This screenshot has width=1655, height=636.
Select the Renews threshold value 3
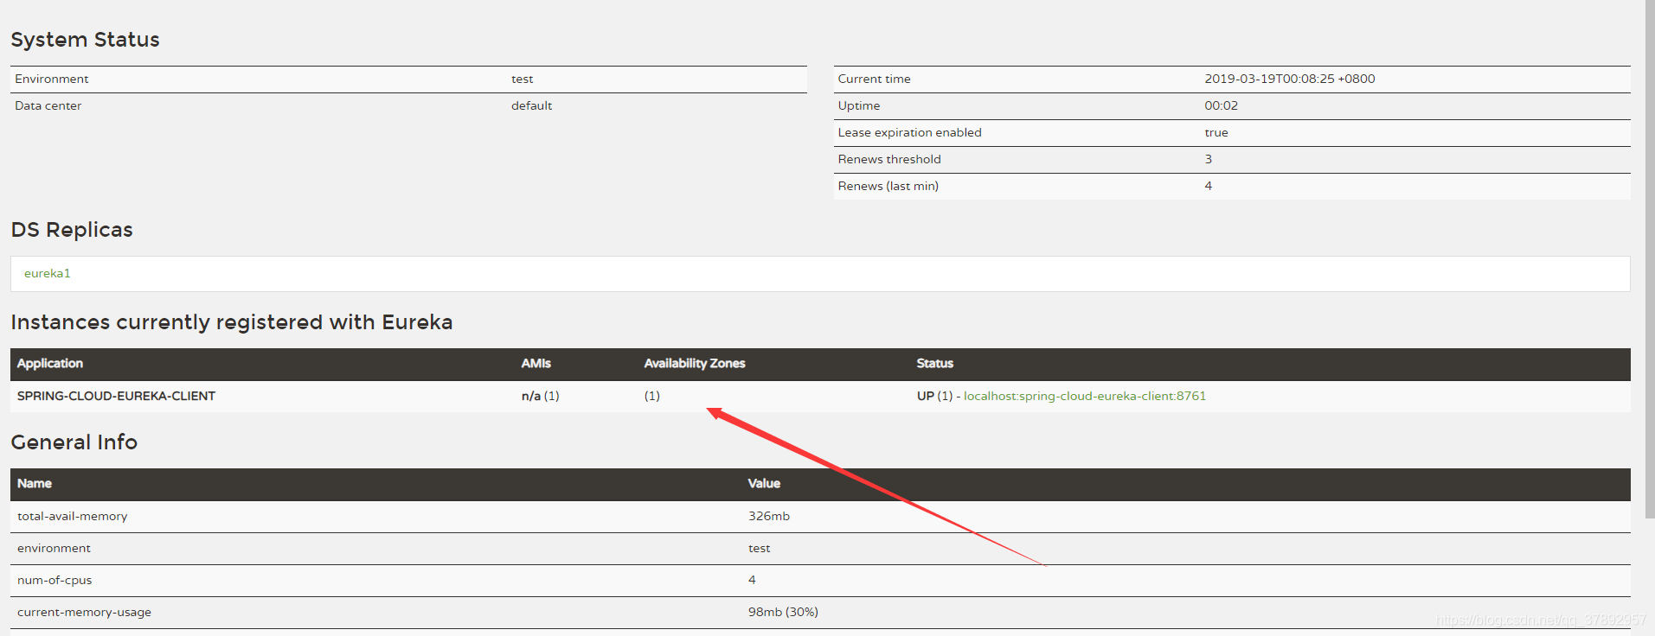pyautogui.click(x=1208, y=159)
